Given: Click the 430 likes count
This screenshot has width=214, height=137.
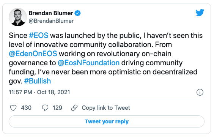Looking at the screenshot, I should click(x=26, y=108).
